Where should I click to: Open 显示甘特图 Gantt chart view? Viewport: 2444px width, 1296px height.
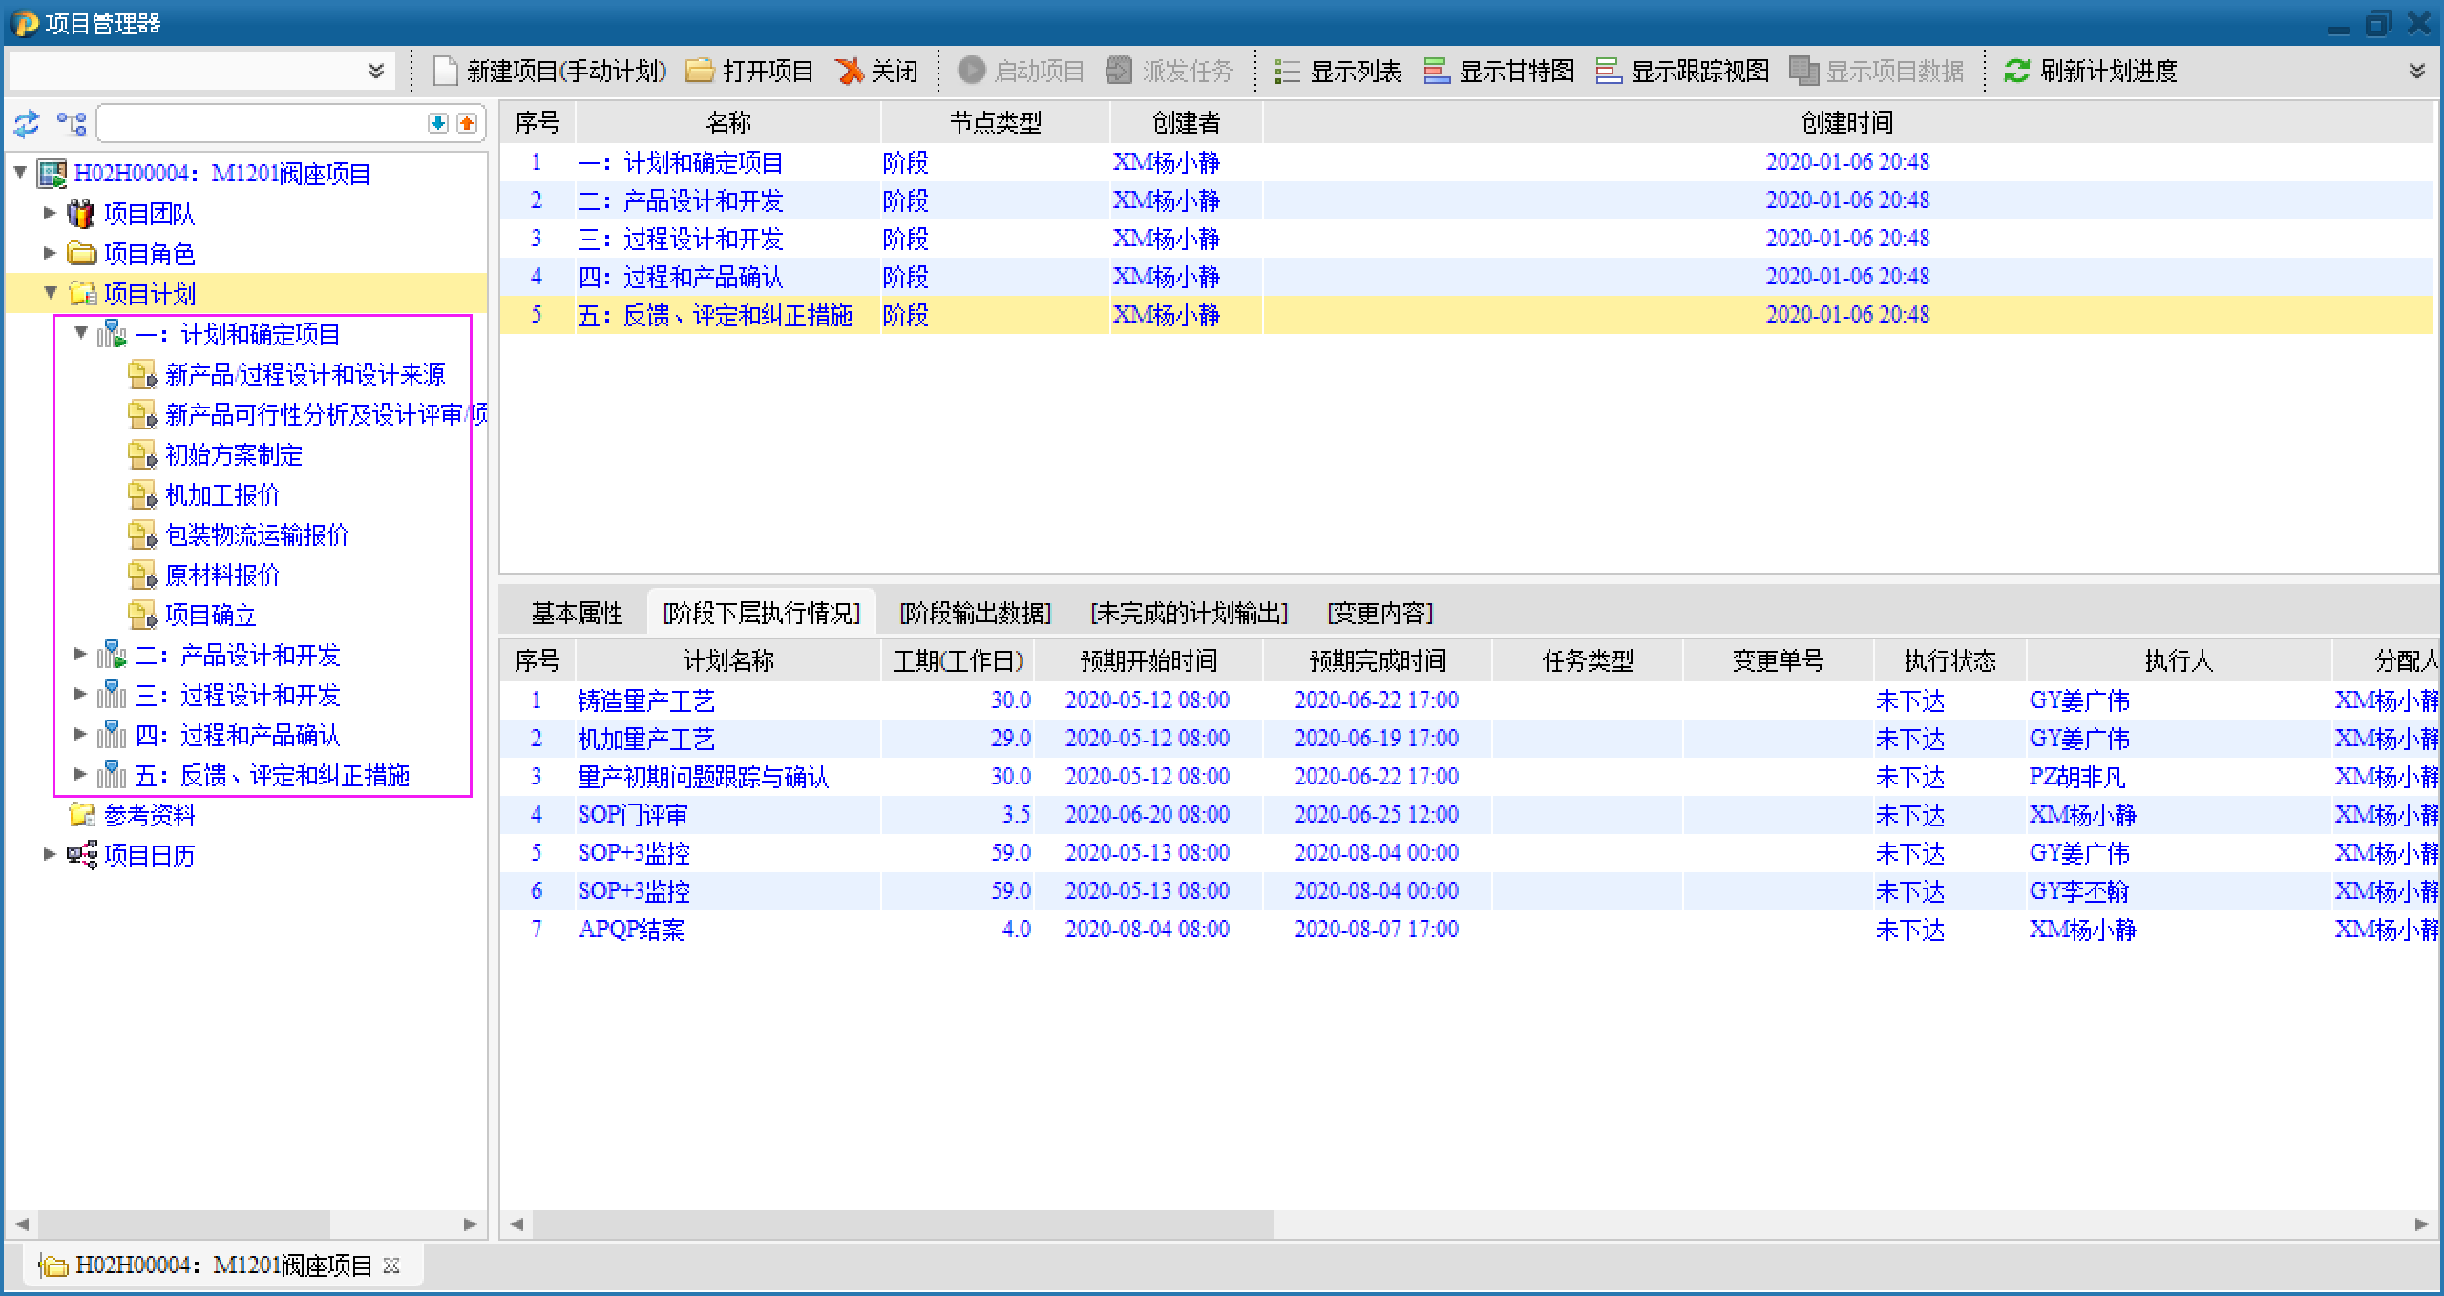coord(1499,71)
